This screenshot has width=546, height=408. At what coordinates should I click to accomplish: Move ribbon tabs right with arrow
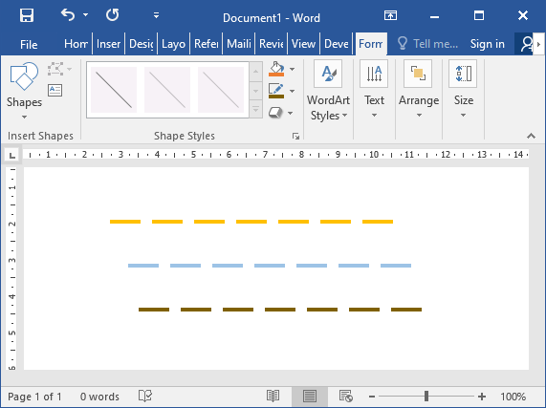(538, 44)
